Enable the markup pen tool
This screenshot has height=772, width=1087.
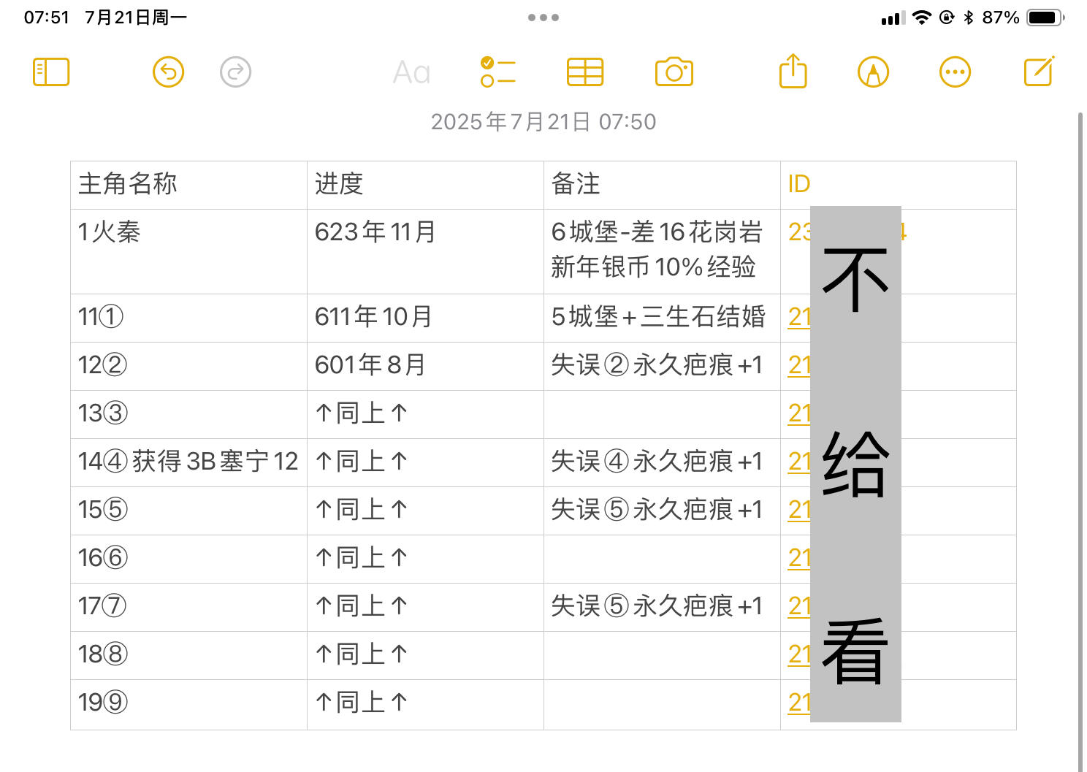click(x=873, y=72)
